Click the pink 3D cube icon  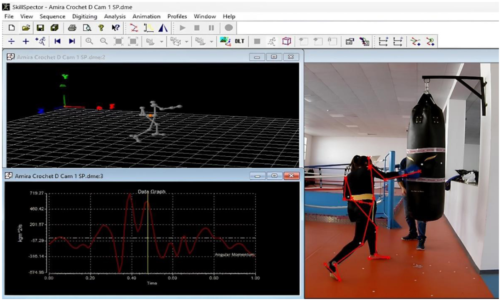tap(286, 41)
